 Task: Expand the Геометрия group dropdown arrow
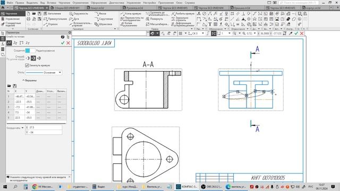[x=115, y=29]
